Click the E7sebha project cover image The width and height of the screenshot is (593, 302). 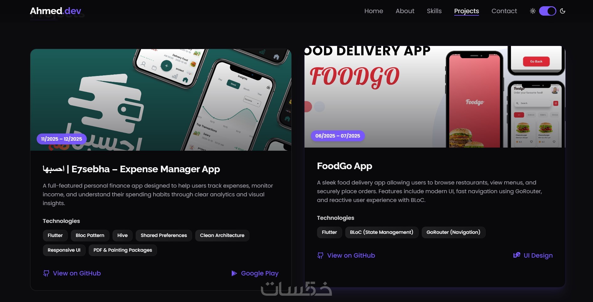pyautogui.click(x=161, y=100)
